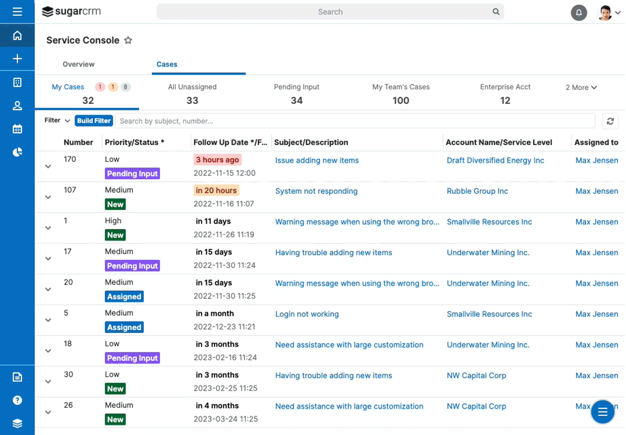Open the reports pie chart icon in sidebar
626x435 pixels.
click(17, 151)
